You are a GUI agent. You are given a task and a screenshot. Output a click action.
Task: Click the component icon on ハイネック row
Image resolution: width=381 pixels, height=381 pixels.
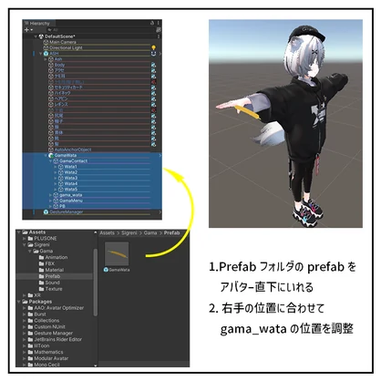[153, 93]
